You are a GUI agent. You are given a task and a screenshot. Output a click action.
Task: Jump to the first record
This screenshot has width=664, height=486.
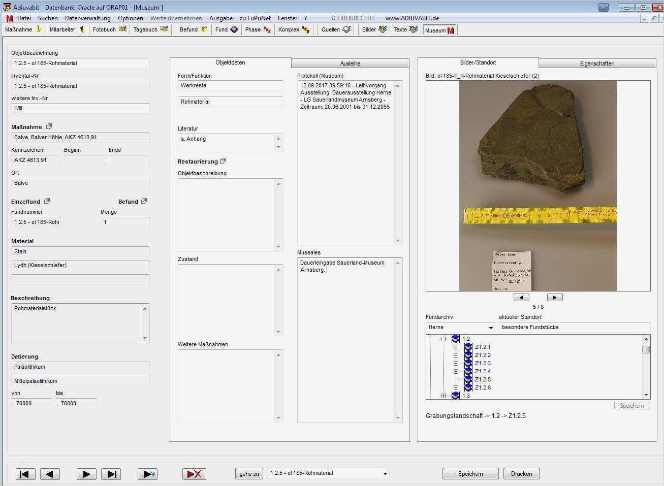(25, 474)
